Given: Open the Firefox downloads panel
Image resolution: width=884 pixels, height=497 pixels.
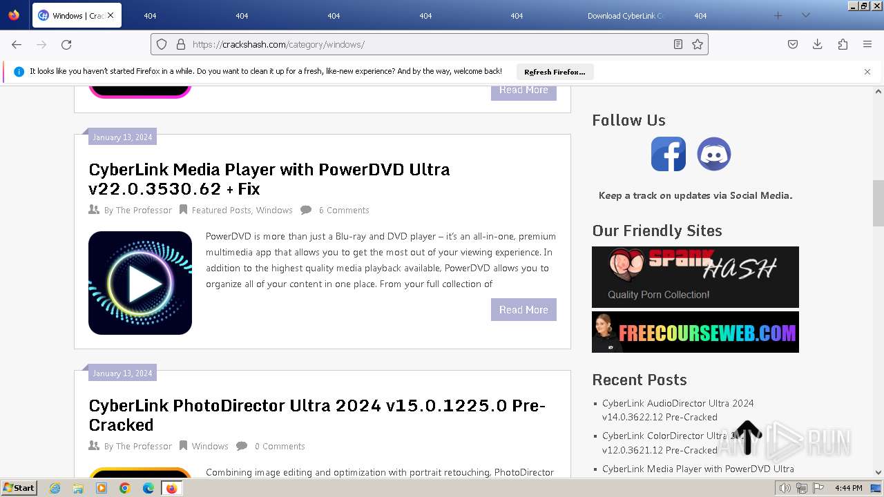Looking at the screenshot, I should [818, 44].
